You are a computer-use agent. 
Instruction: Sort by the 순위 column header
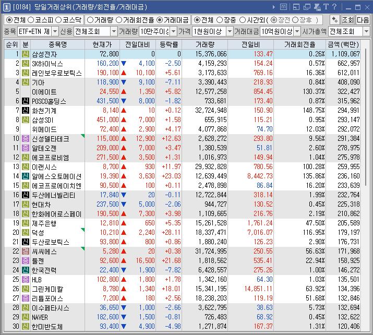pos(12,44)
